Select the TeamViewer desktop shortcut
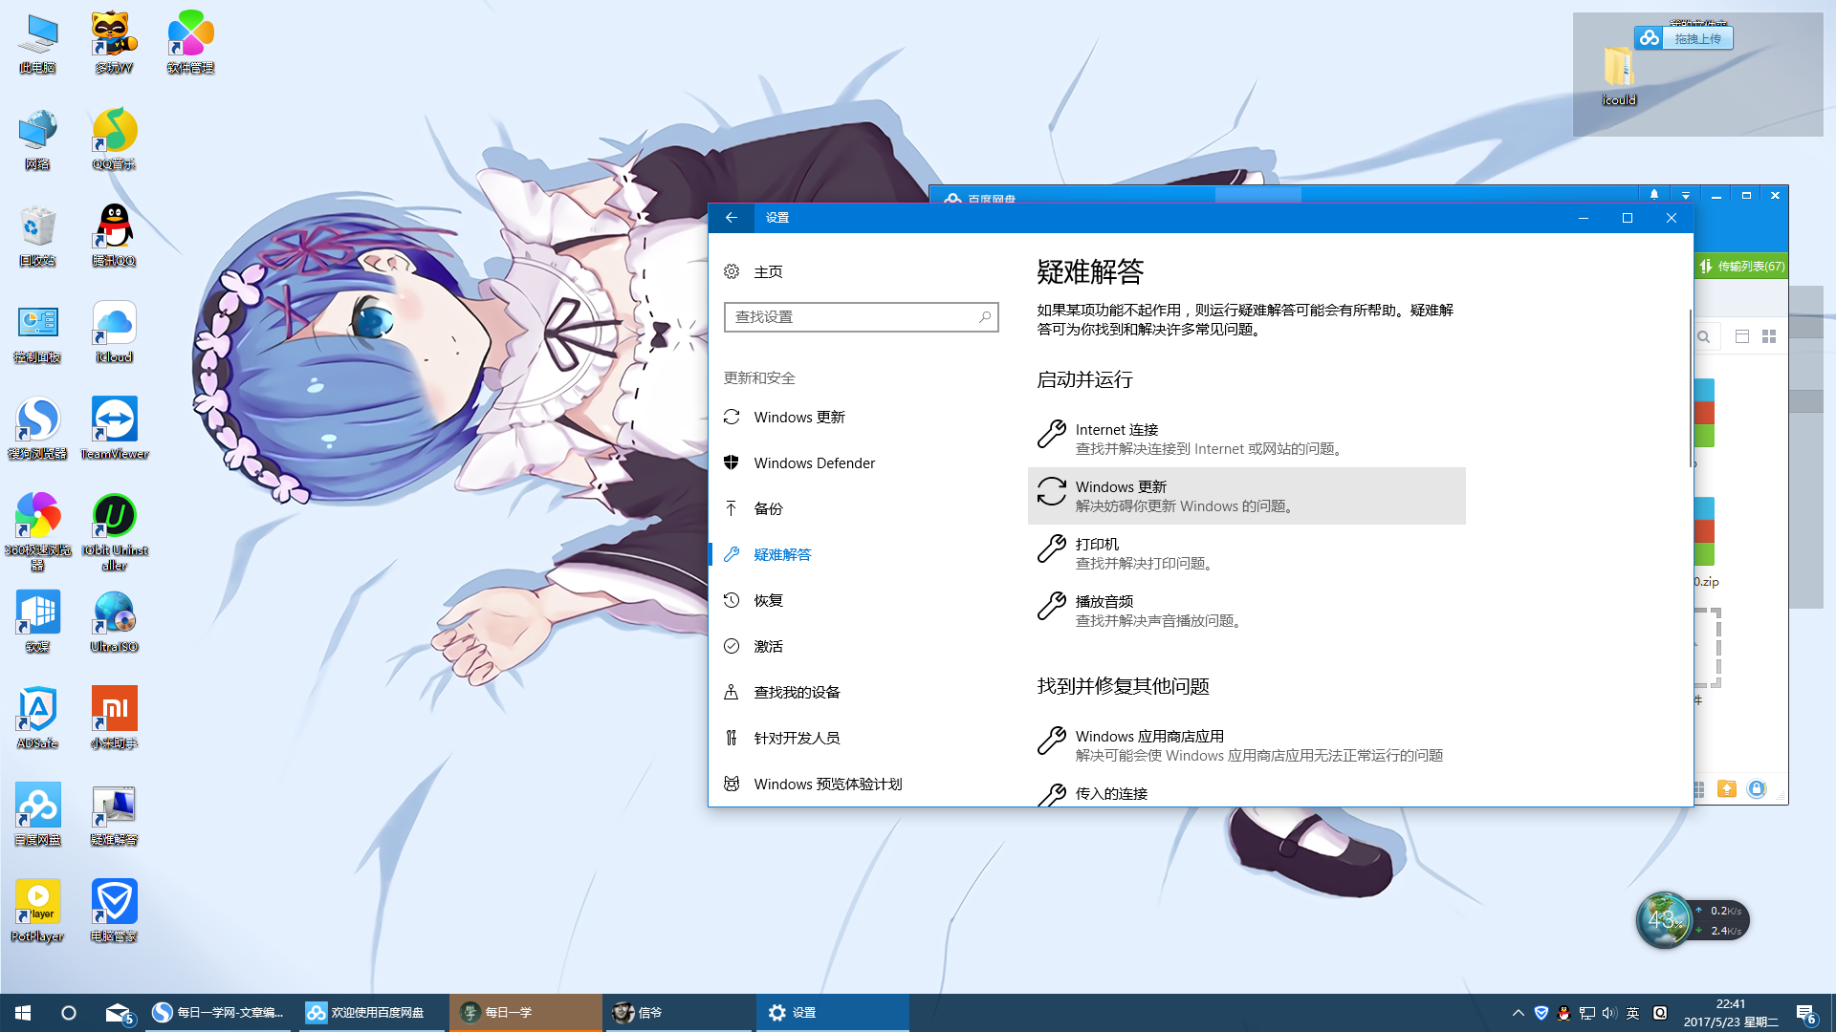Viewport: 1836px width, 1032px height. tap(114, 430)
